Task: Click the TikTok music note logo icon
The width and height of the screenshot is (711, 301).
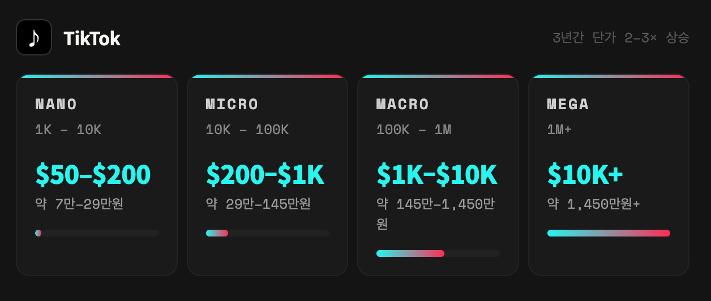Action: [x=34, y=37]
